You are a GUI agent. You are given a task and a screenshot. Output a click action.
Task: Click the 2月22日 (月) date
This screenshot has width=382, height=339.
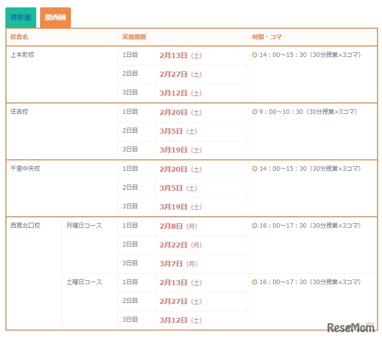180,245
